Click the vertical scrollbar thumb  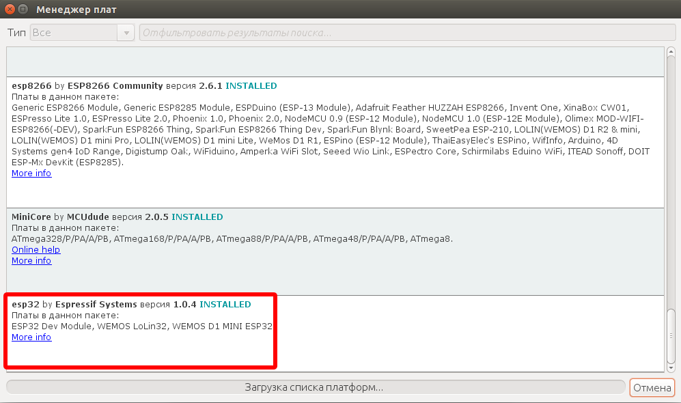click(x=671, y=335)
